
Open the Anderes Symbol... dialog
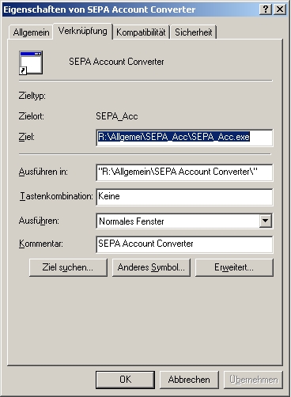click(151, 267)
